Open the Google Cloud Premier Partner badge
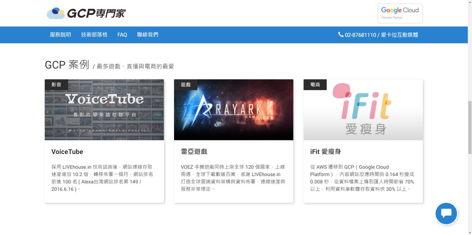 [x=400, y=14]
